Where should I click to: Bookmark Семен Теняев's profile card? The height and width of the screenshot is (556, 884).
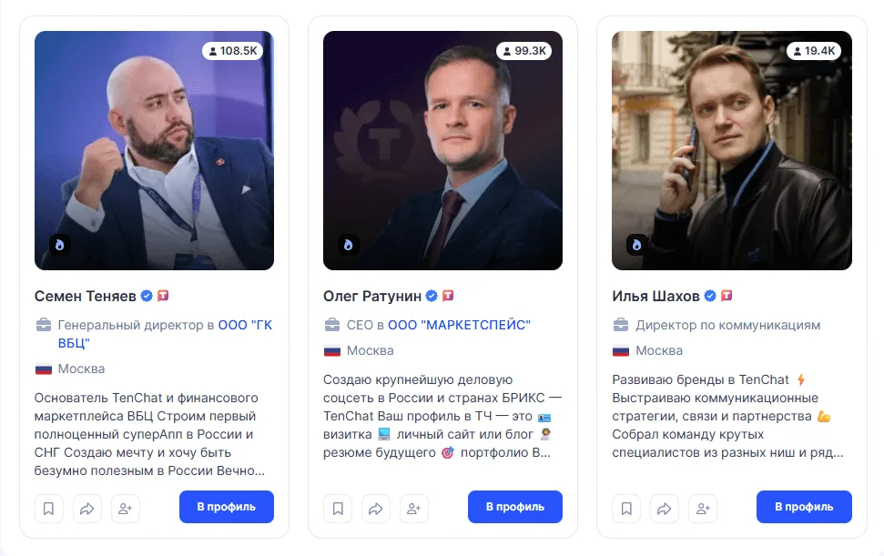pyautogui.click(x=49, y=509)
